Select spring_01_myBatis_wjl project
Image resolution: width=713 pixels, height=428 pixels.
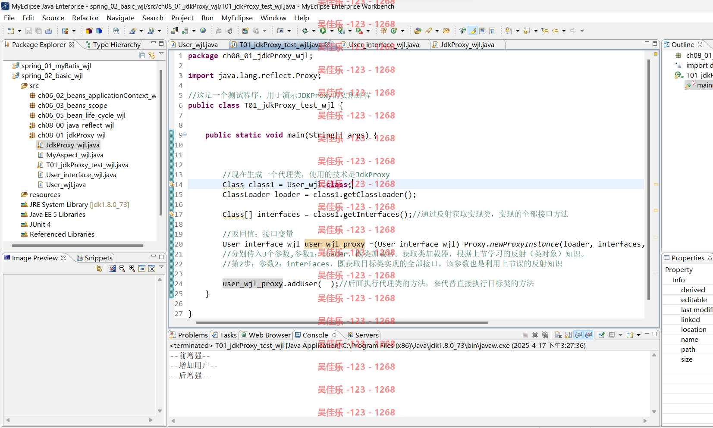[x=56, y=66]
